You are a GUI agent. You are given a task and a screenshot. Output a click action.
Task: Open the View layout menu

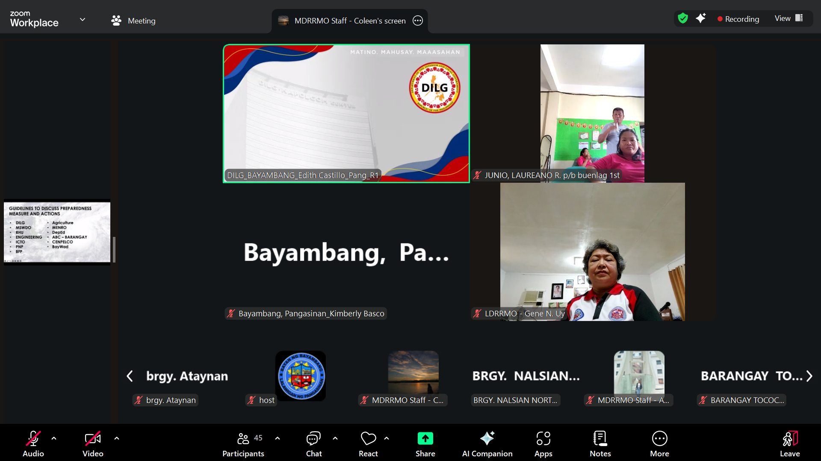pyautogui.click(x=788, y=18)
